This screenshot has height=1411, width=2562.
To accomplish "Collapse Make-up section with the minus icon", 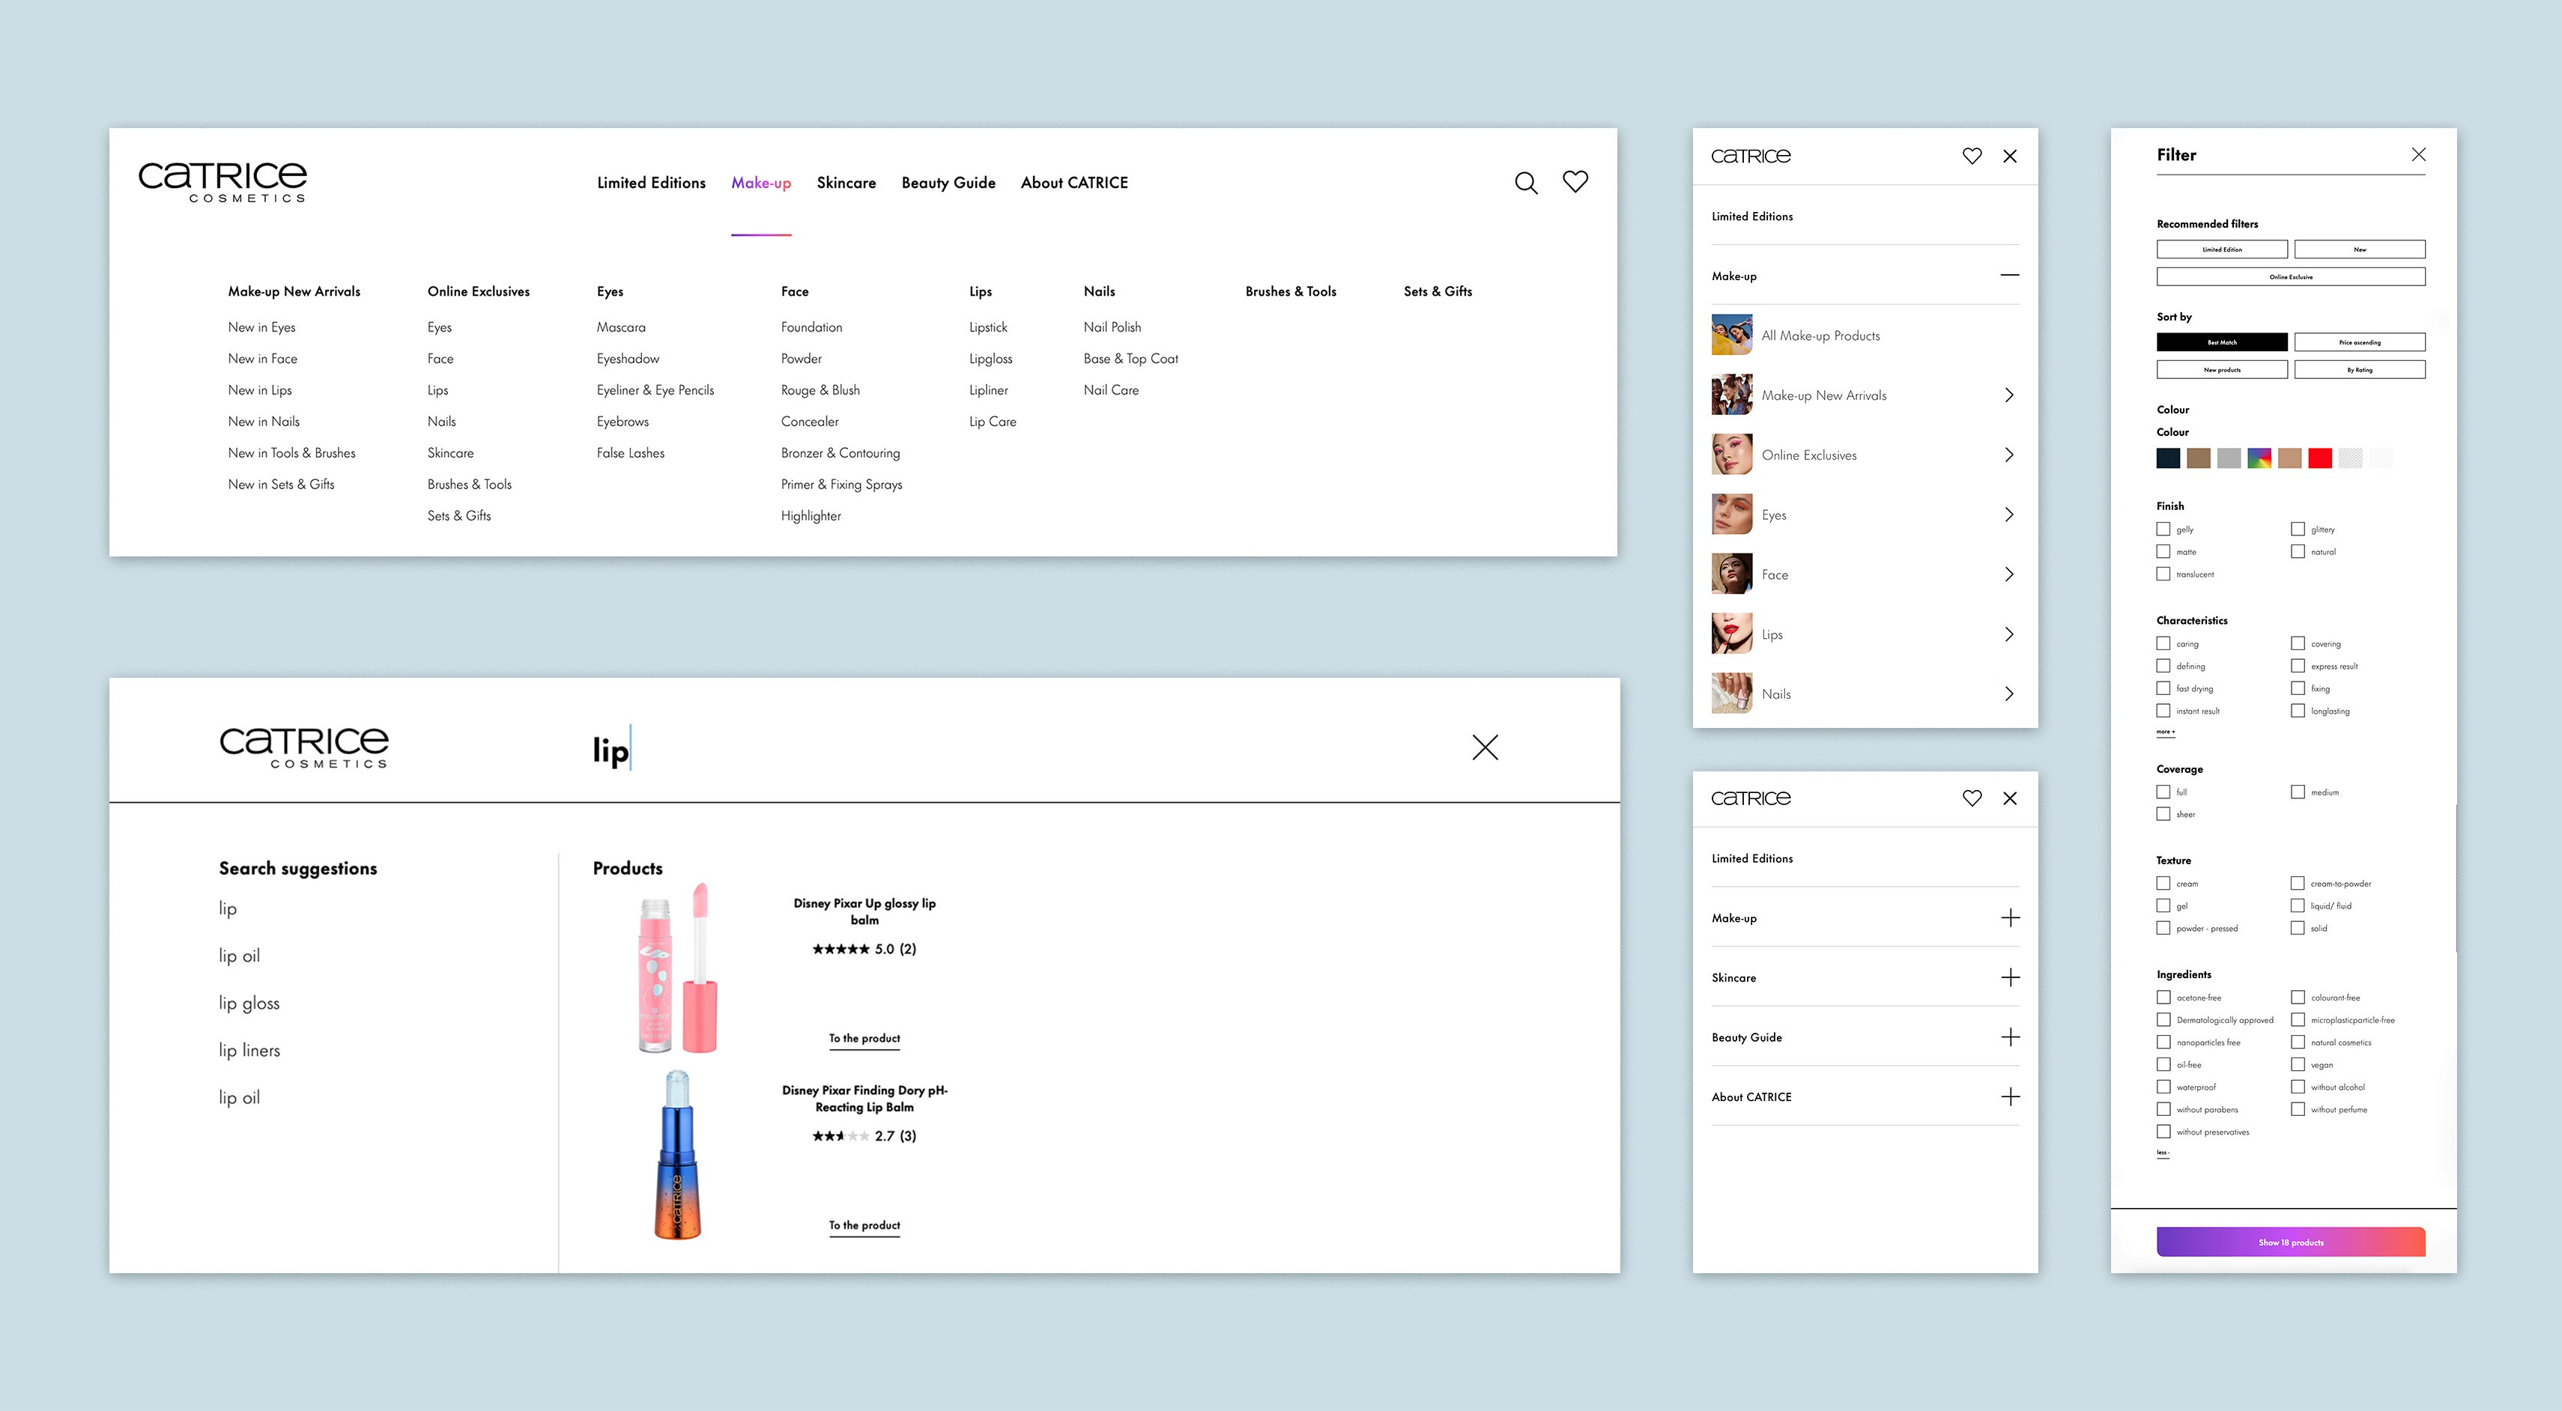I will [2010, 276].
